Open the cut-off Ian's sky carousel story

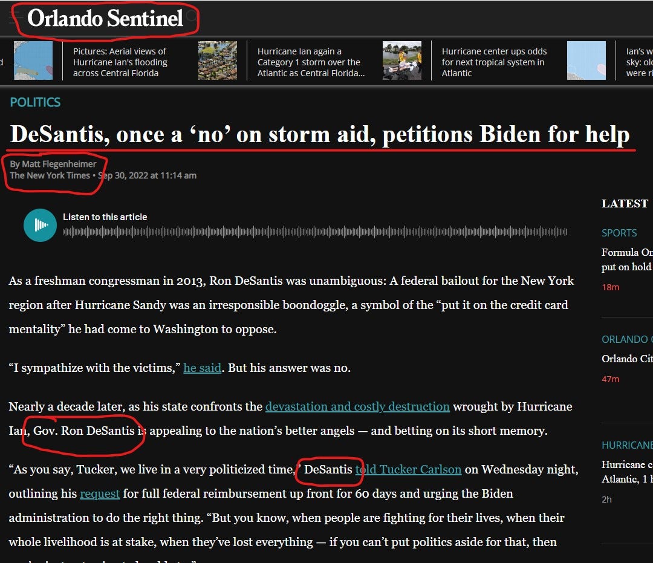coord(639,62)
